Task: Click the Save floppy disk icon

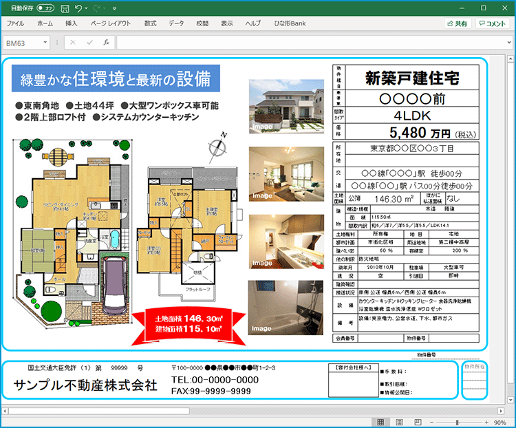Action: click(65, 8)
